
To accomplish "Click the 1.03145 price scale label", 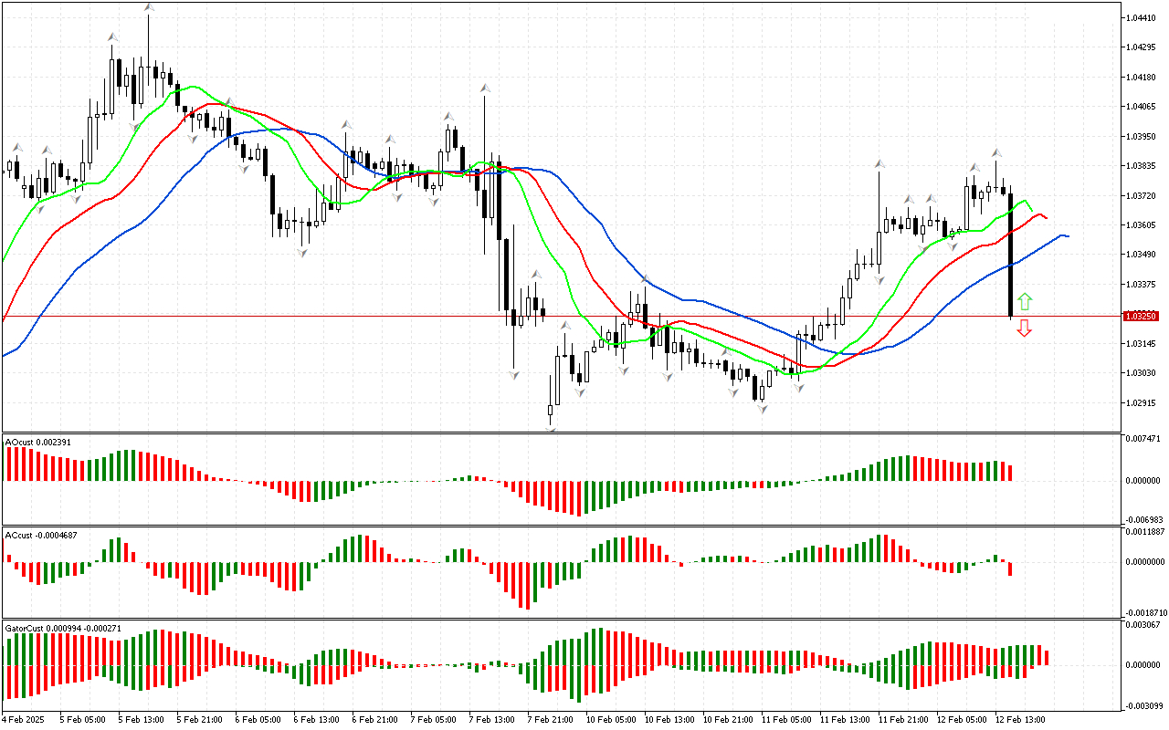I will (x=1140, y=344).
